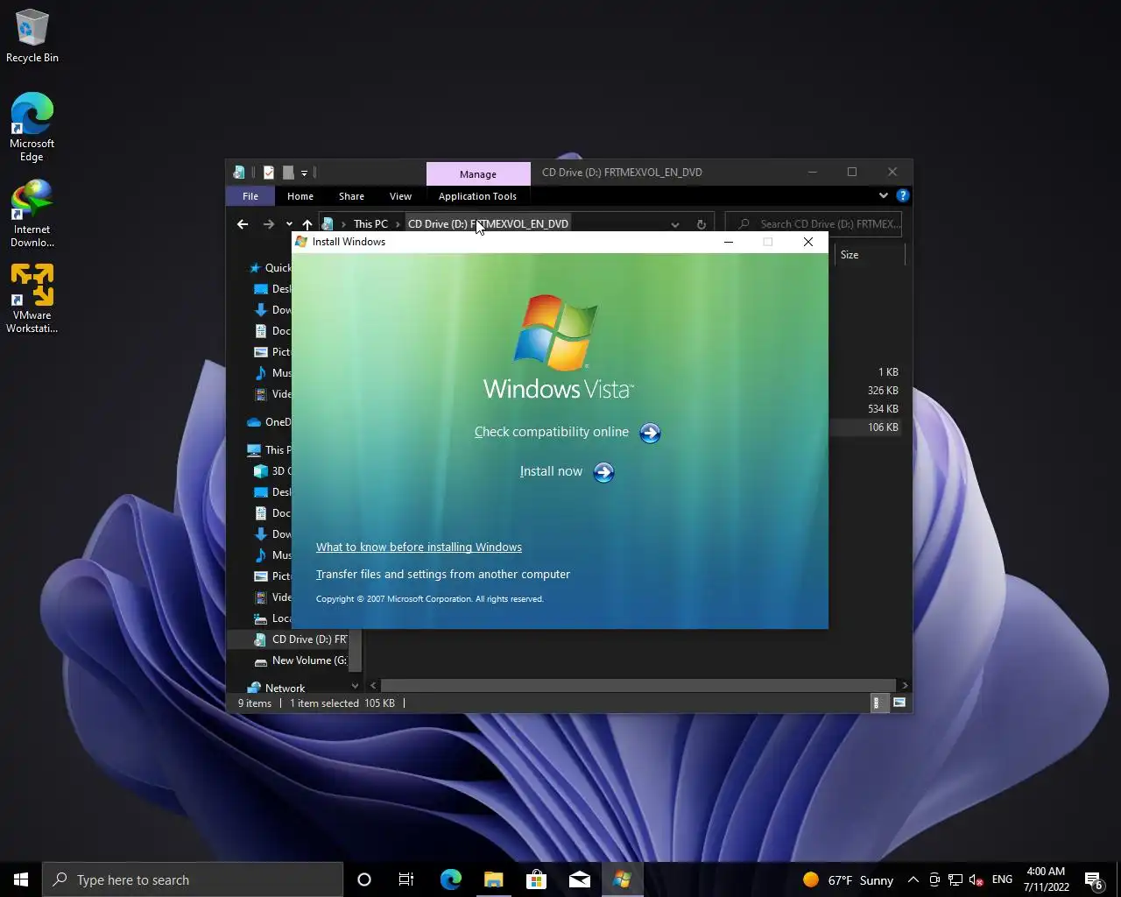Open Local Disk in the navigation pane

coord(272,618)
